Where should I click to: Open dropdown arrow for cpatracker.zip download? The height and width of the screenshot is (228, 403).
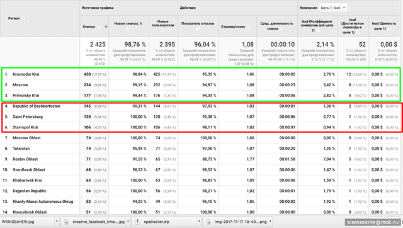click(x=199, y=221)
